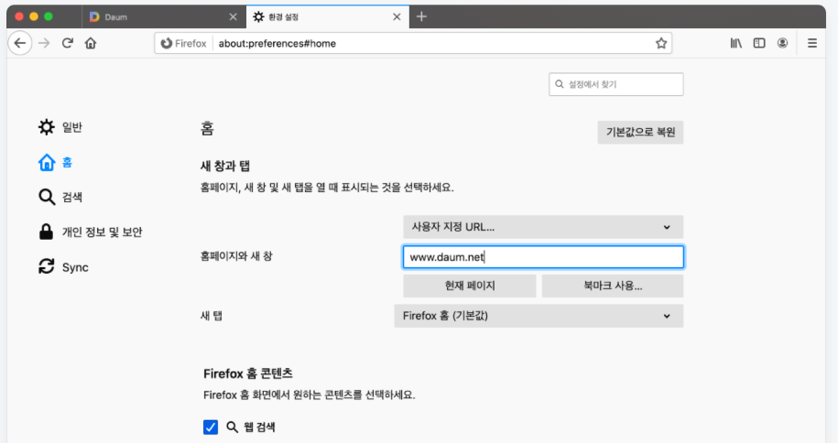Click the forward navigation arrow

(x=44, y=43)
